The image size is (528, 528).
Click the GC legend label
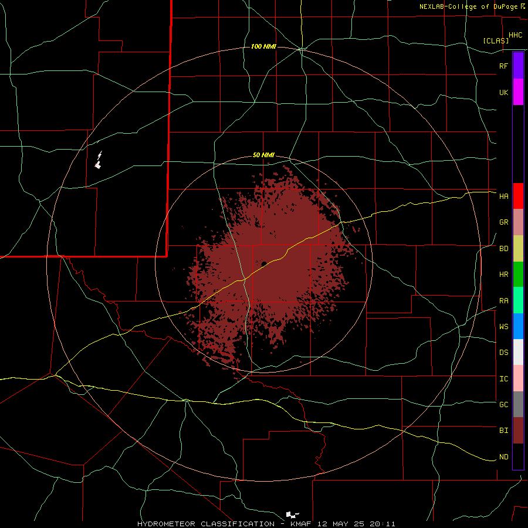(503, 404)
